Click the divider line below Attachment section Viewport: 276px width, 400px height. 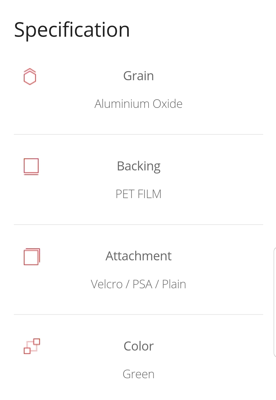(139, 314)
